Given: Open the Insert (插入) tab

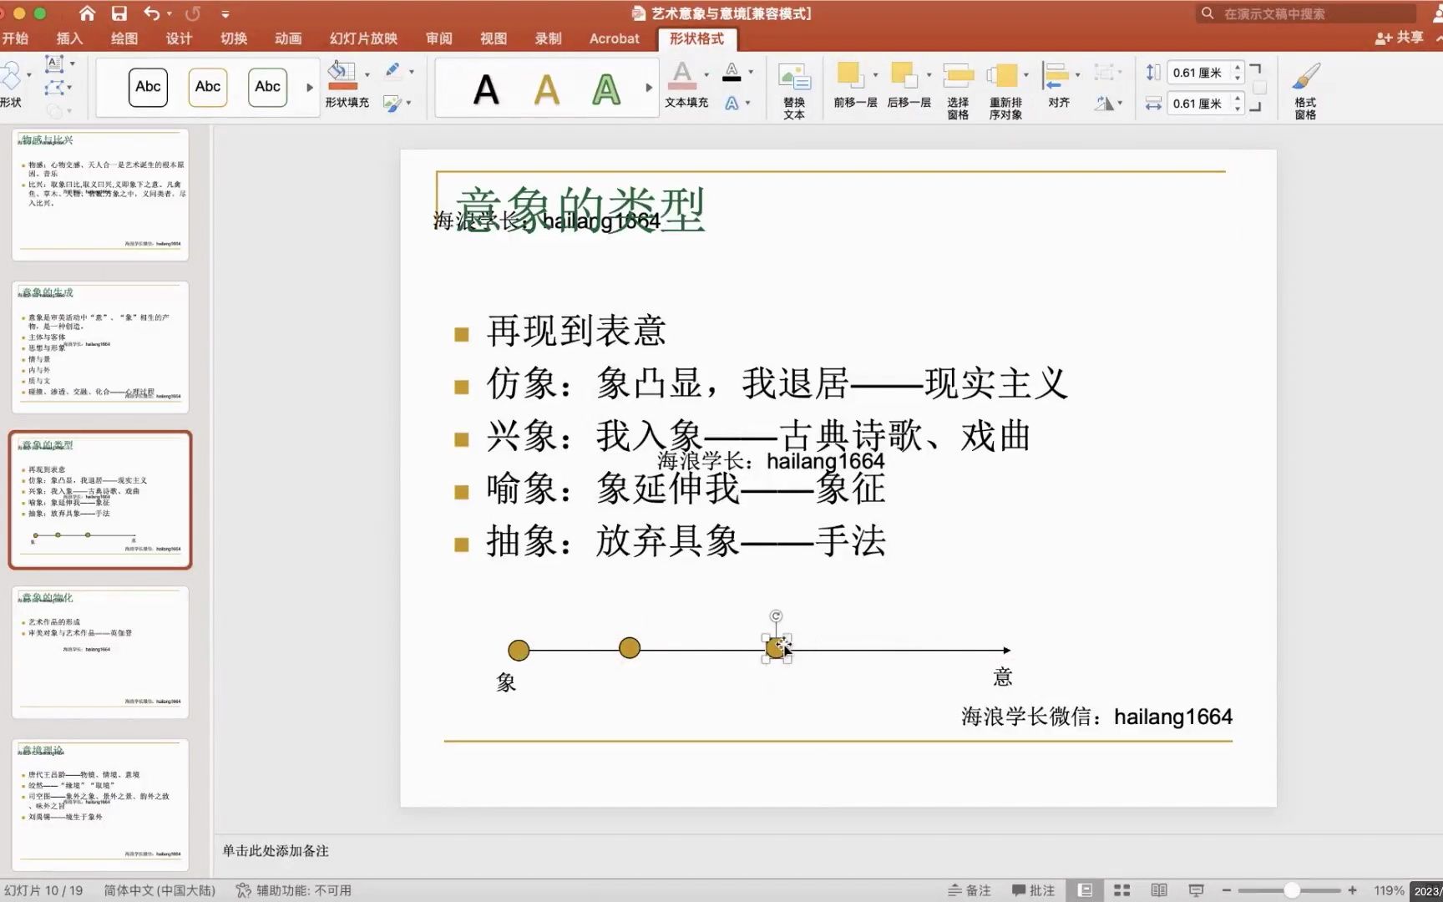Looking at the screenshot, I should point(69,38).
